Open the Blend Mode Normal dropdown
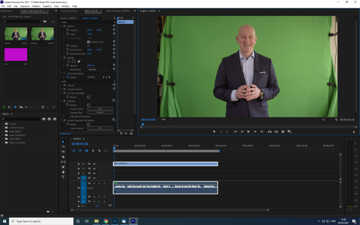Viewport: 360px width, 225px height. point(98,69)
